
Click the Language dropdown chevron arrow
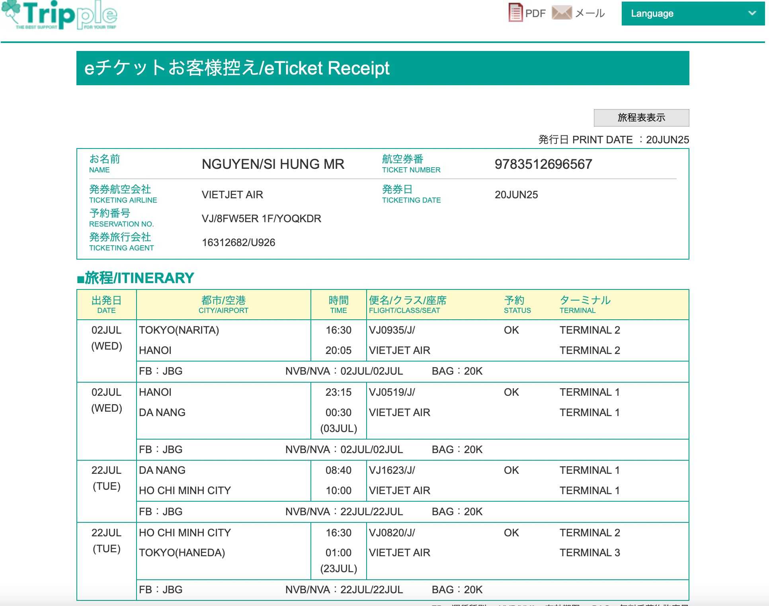(x=752, y=13)
